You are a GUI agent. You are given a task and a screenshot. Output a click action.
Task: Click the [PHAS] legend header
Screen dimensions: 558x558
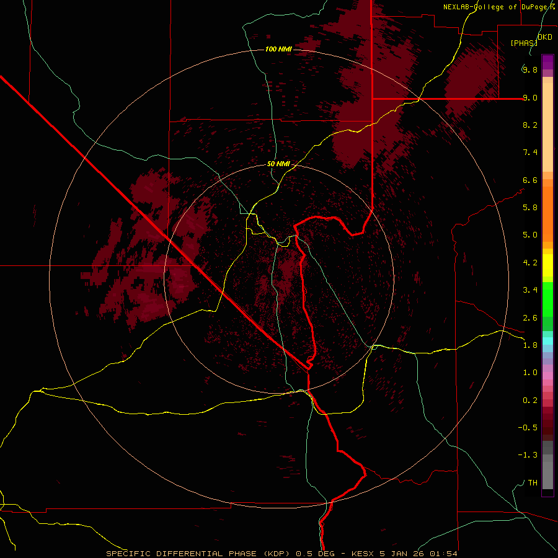(x=524, y=43)
